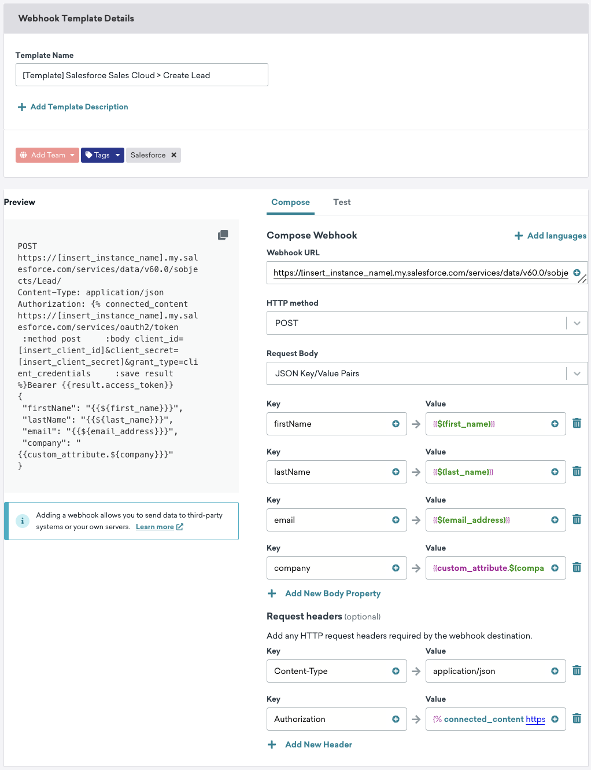This screenshot has height=770, width=591.
Task: Click Add languages
Action: click(551, 236)
